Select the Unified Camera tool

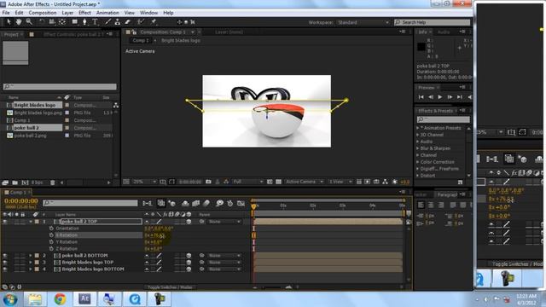(52, 22)
